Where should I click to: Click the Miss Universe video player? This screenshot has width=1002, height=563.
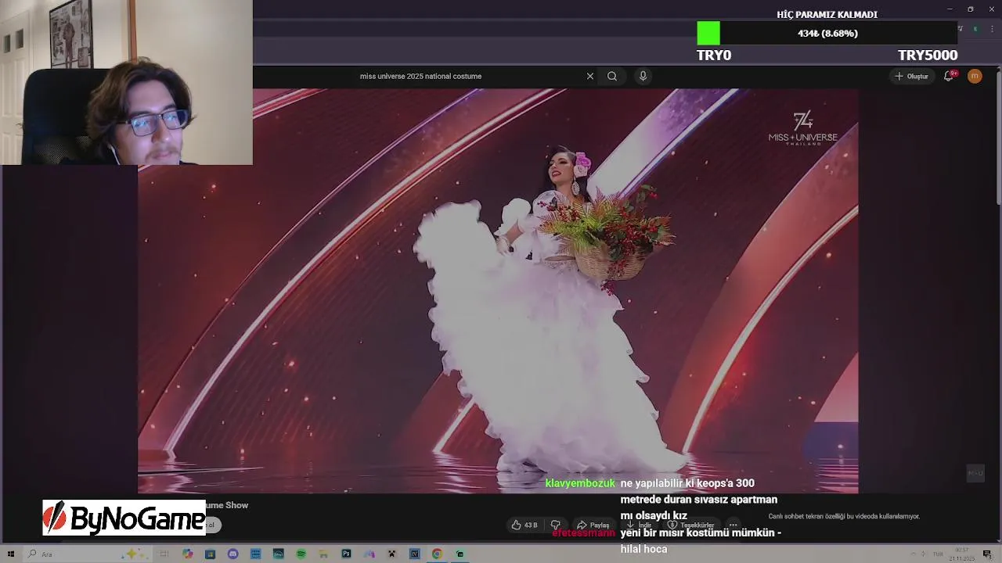(x=498, y=291)
